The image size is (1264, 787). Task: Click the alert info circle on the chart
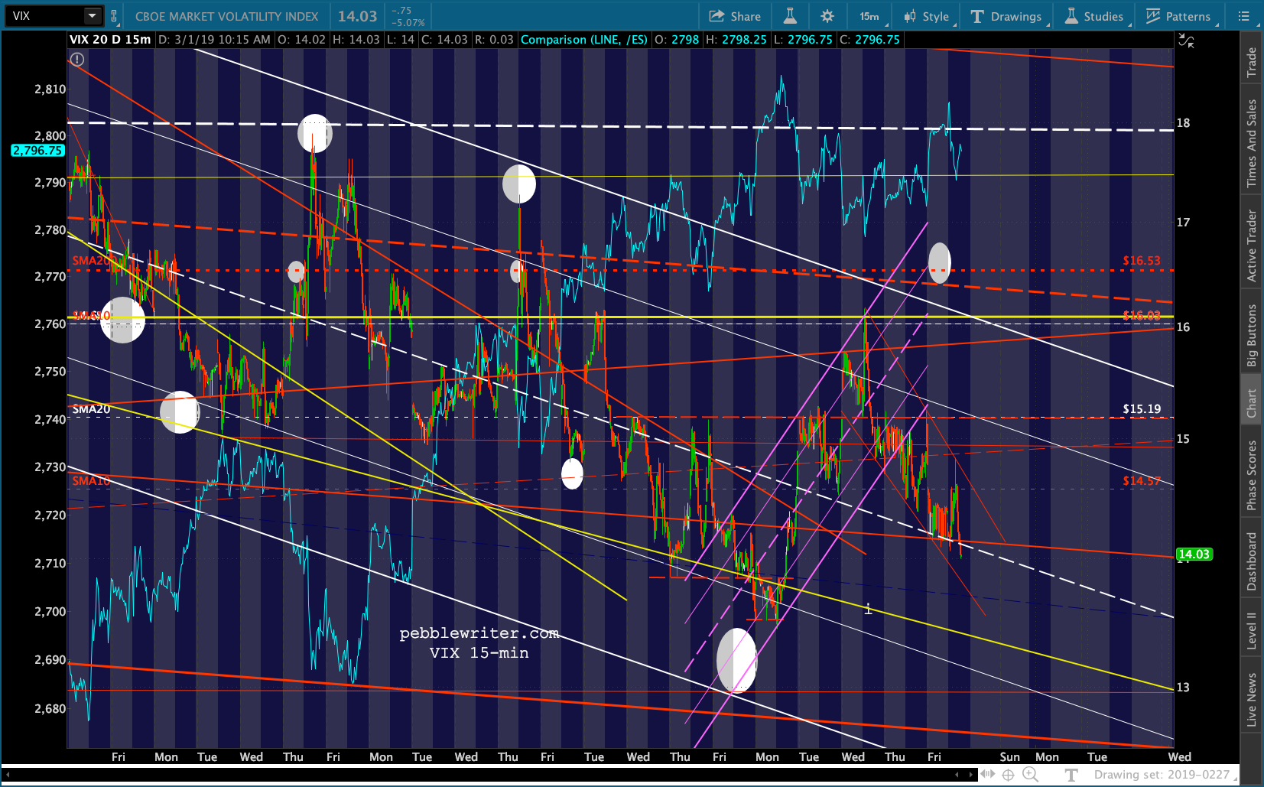pos(77,59)
